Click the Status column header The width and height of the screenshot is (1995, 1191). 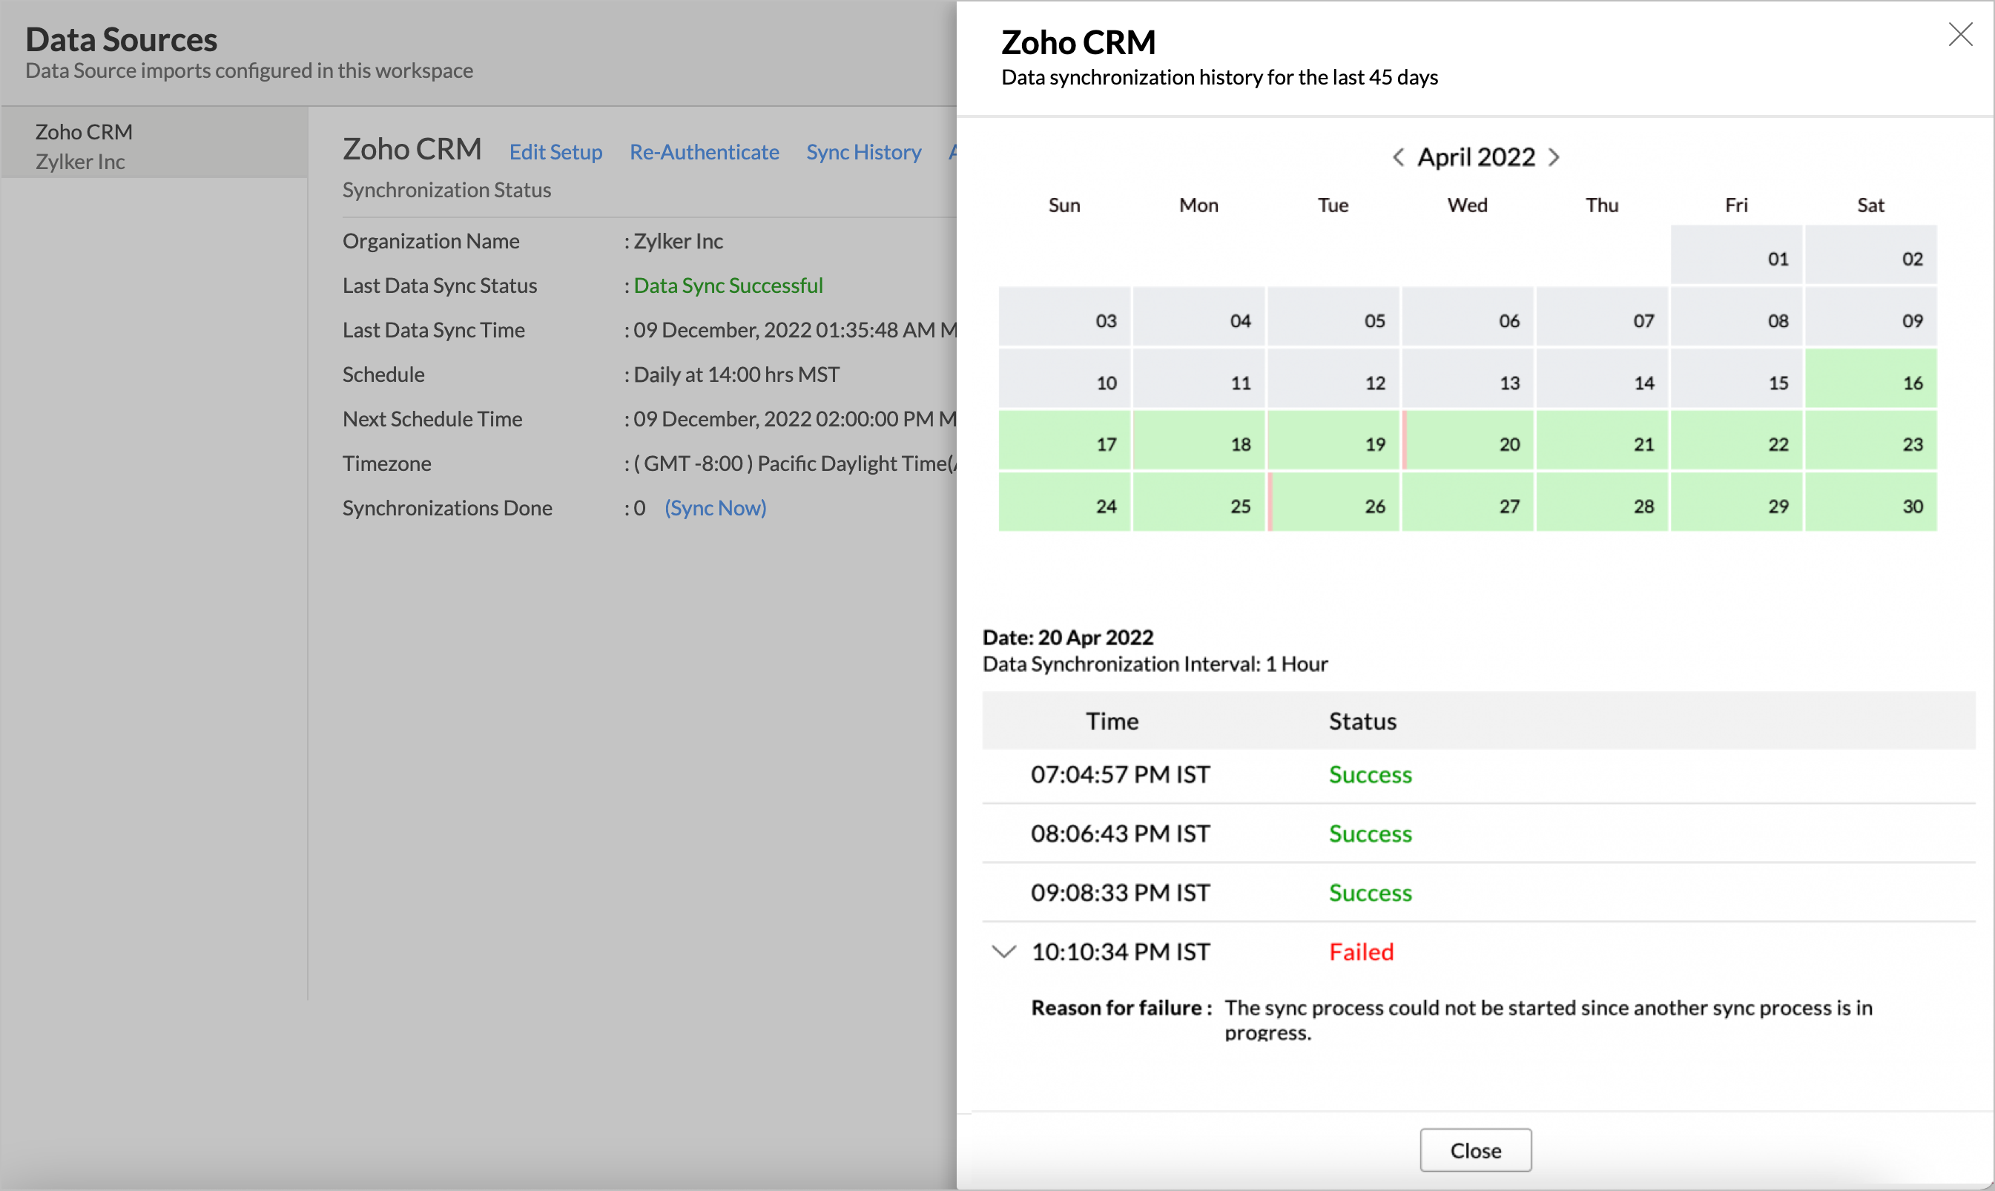(x=1362, y=721)
